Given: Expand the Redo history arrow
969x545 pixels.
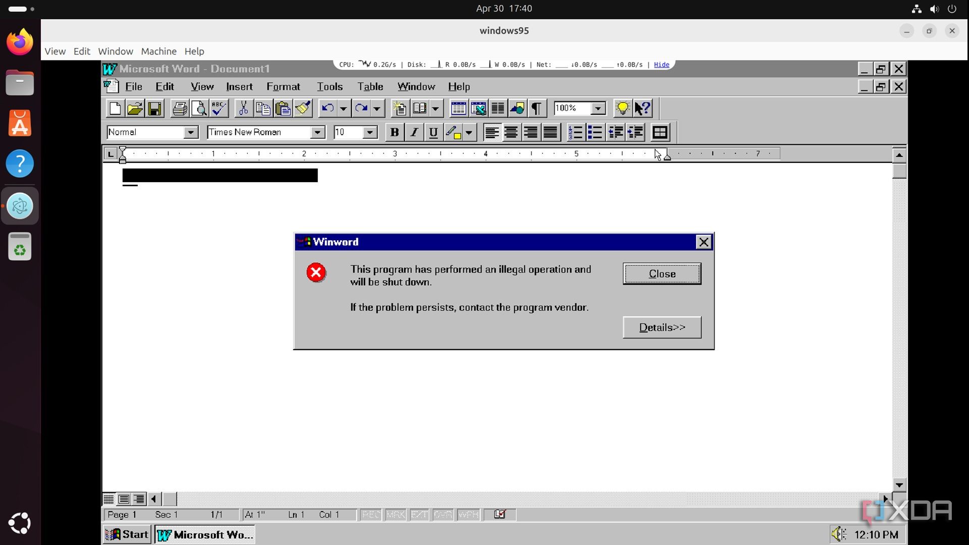Looking at the screenshot, I should tap(376, 108).
